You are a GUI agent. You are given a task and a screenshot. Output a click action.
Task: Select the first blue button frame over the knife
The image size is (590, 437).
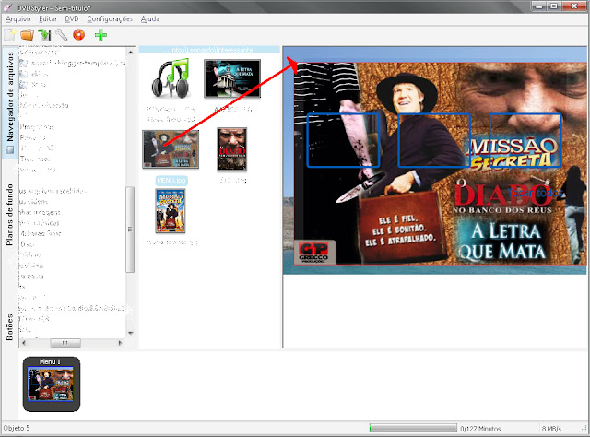pyautogui.click(x=344, y=140)
